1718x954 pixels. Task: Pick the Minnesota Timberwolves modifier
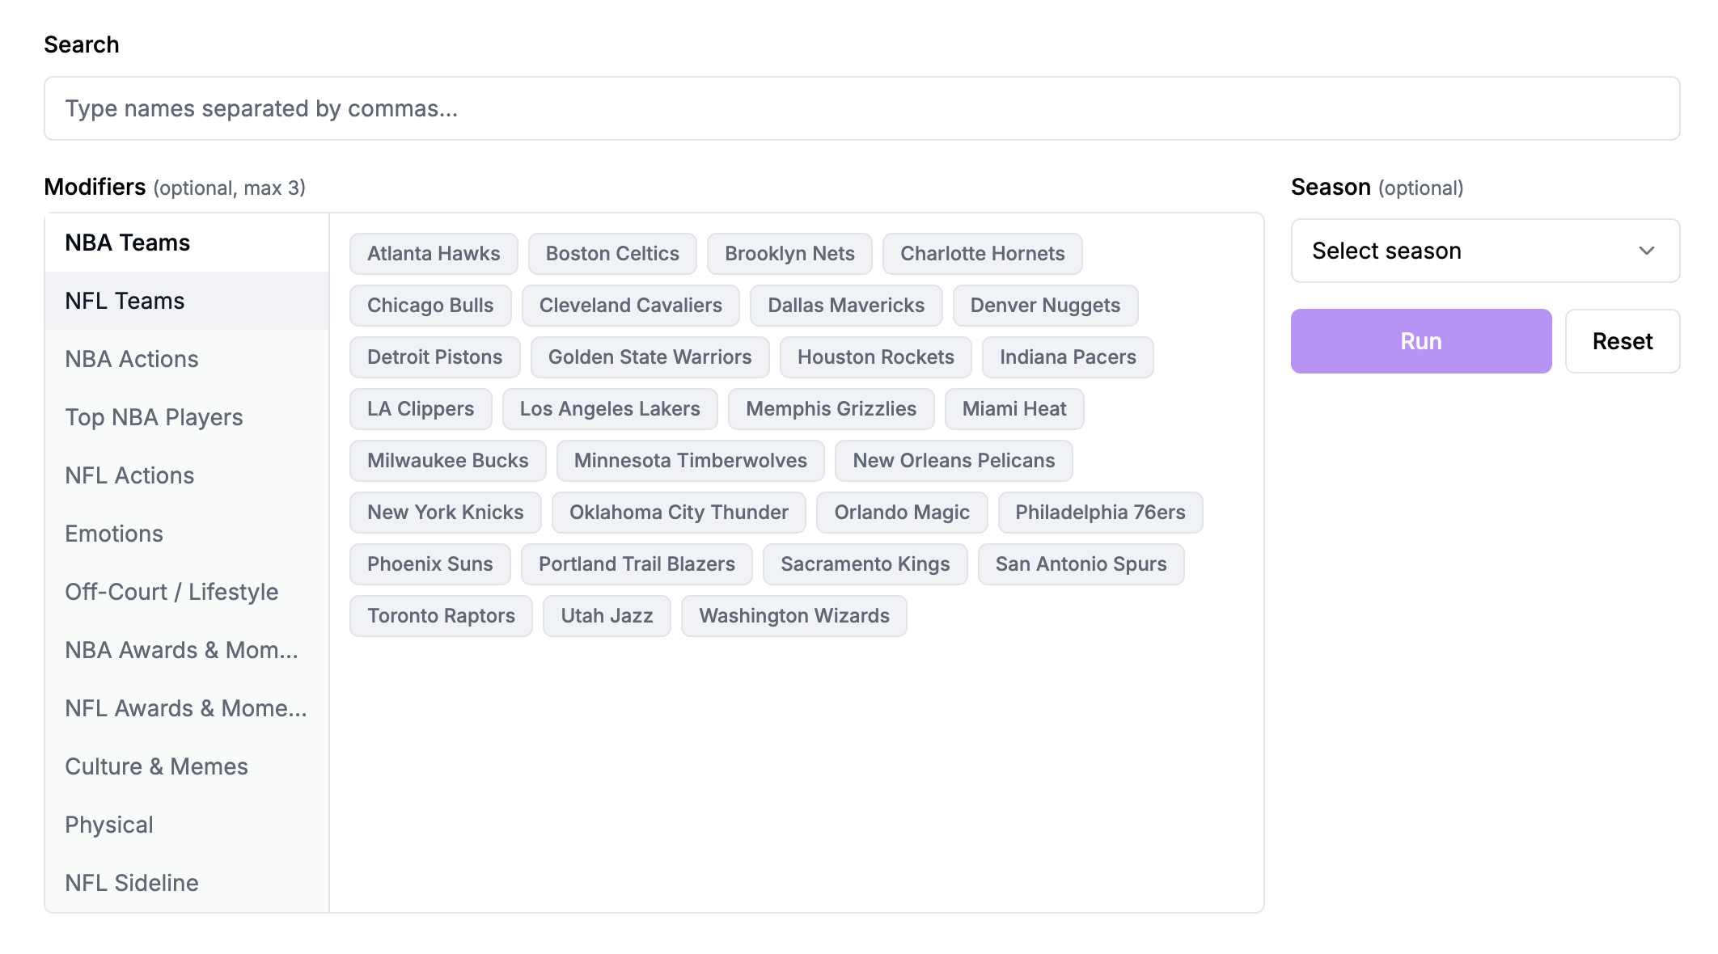pyautogui.click(x=691, y=461)
